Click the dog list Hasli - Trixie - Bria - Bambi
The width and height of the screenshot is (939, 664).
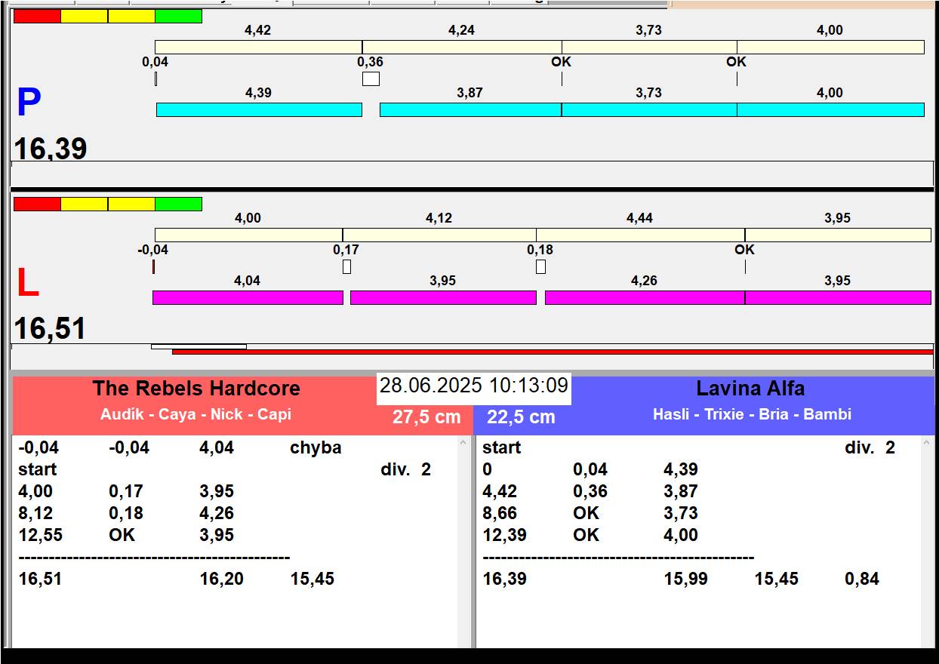coord(752,414)
